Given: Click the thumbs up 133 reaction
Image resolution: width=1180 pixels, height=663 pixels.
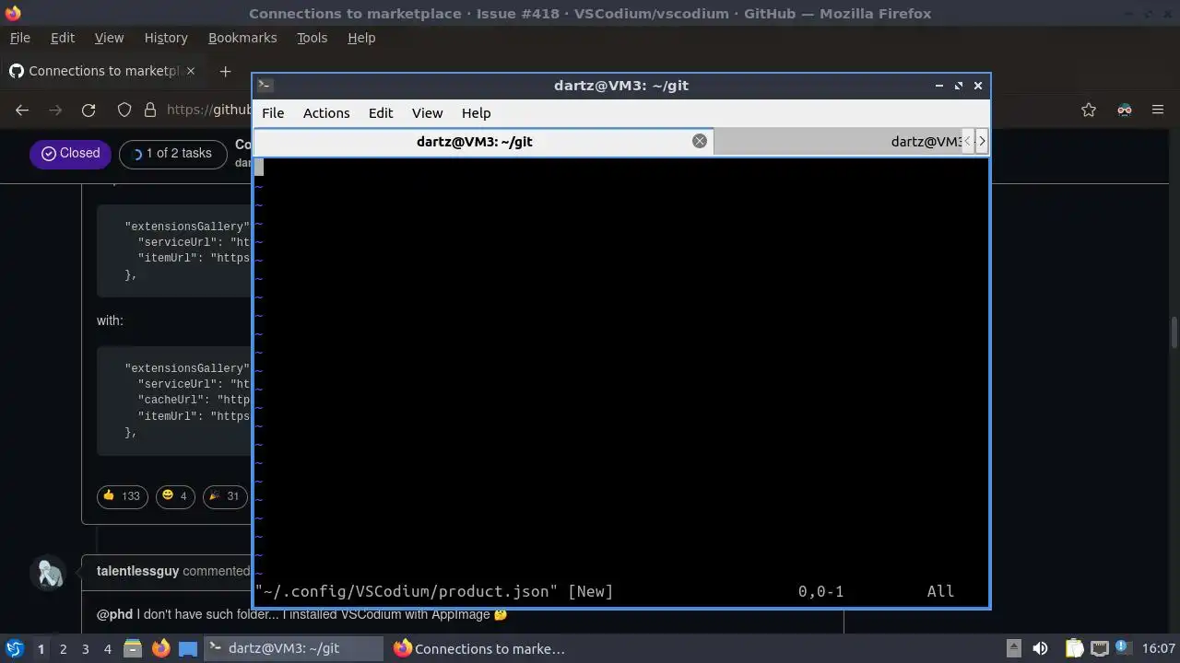Looking at the screenshot, I should 122,496.
